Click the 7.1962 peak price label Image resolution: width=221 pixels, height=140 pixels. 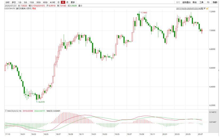pyautogui.click(x=144, y=13)
